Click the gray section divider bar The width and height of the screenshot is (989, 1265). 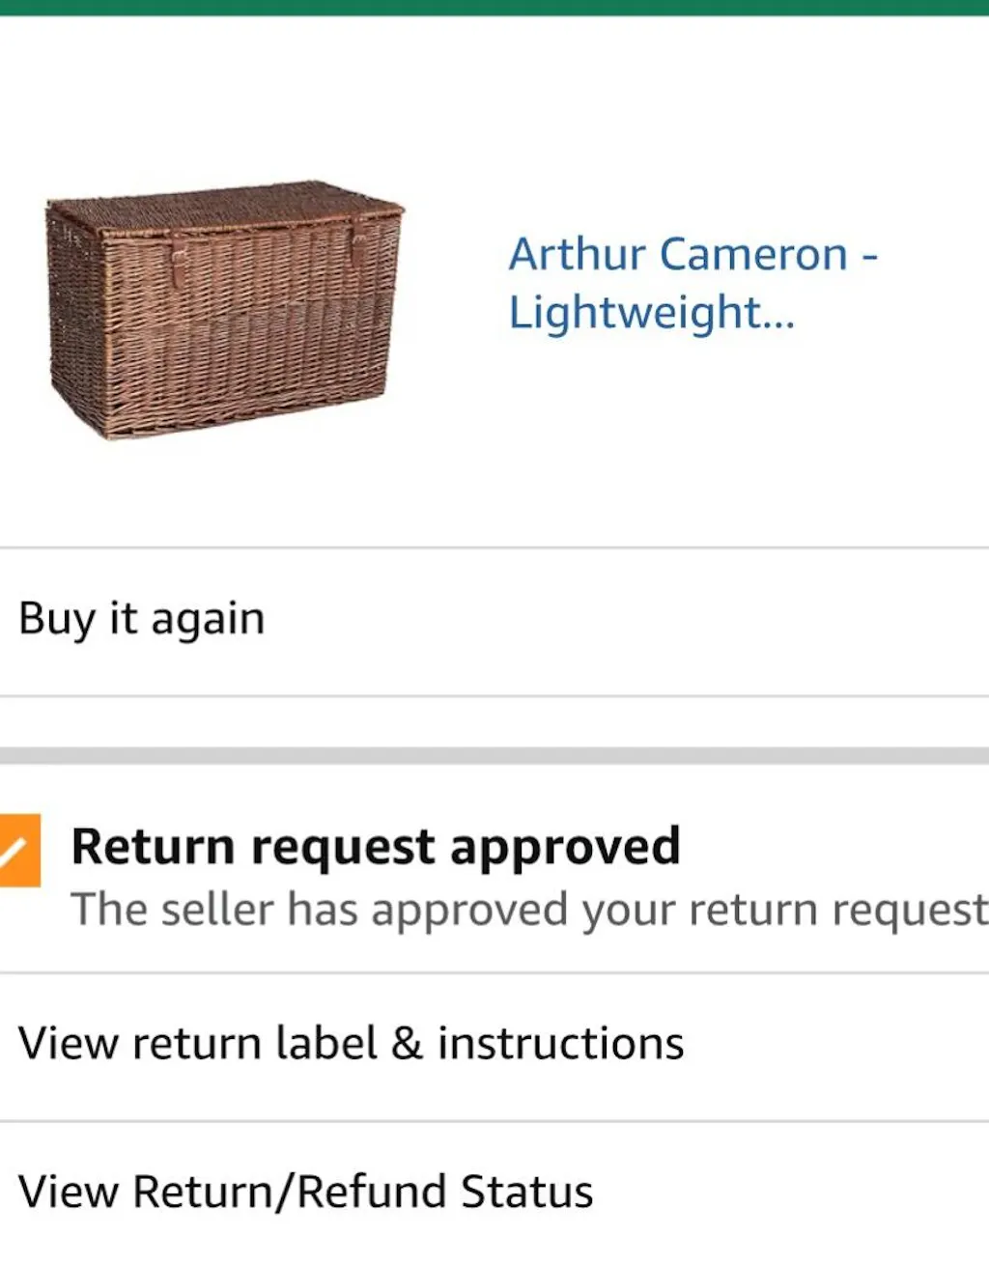pyautogui.click(x=494, y=755)
